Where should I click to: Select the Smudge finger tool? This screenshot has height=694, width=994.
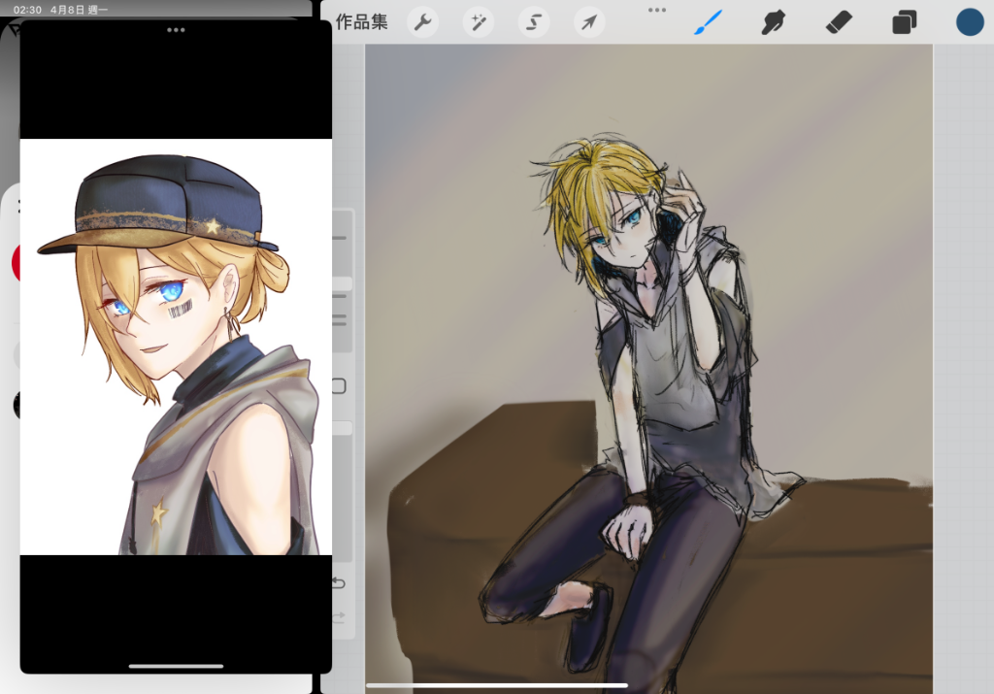coord(774,23)
